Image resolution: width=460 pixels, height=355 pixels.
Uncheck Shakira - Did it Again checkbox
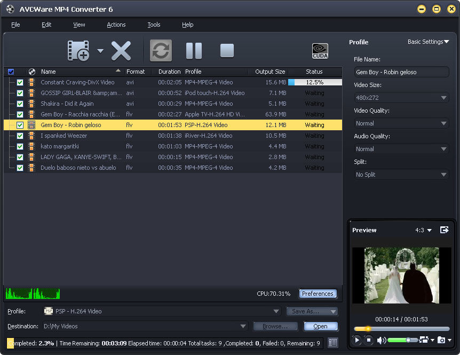click(x=20, y=104)
